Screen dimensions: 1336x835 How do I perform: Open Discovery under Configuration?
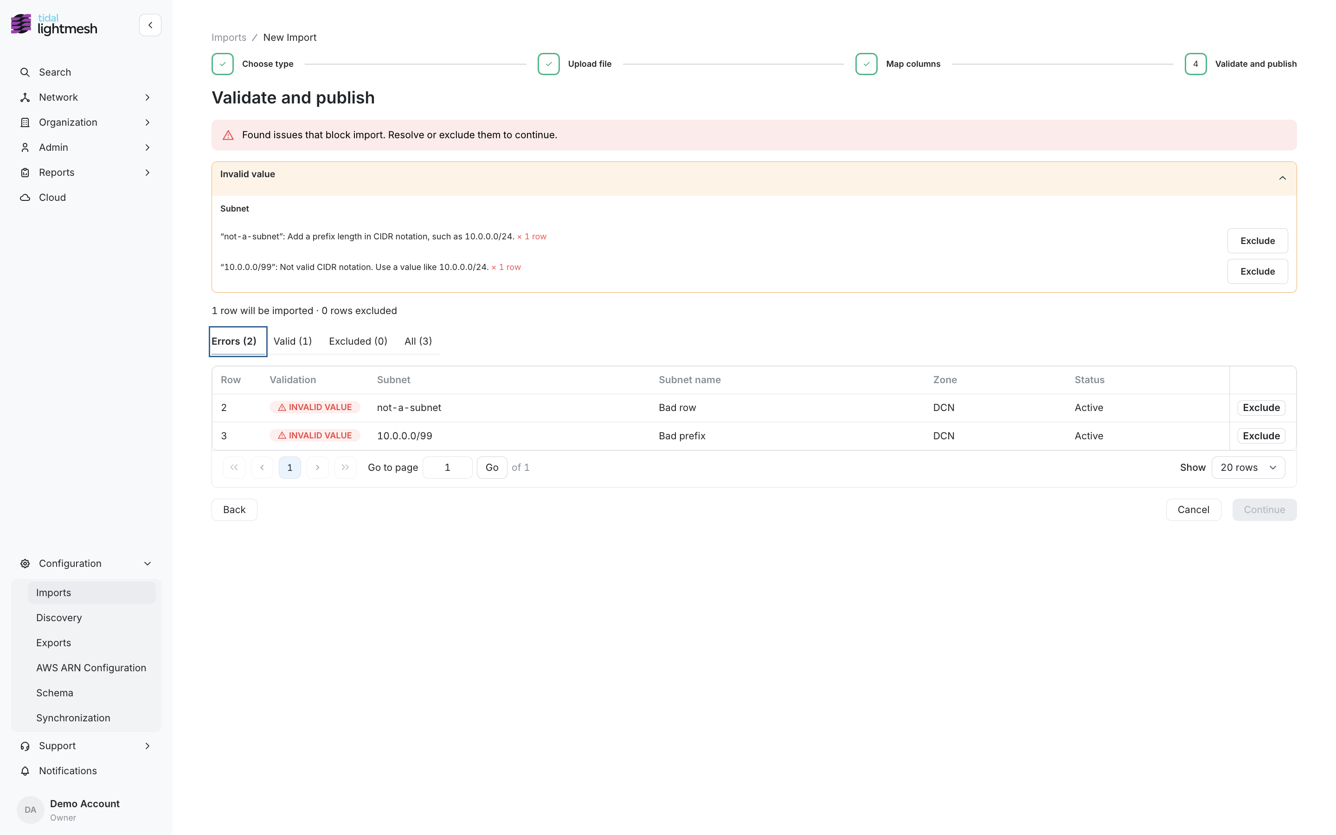coord(92,617)
